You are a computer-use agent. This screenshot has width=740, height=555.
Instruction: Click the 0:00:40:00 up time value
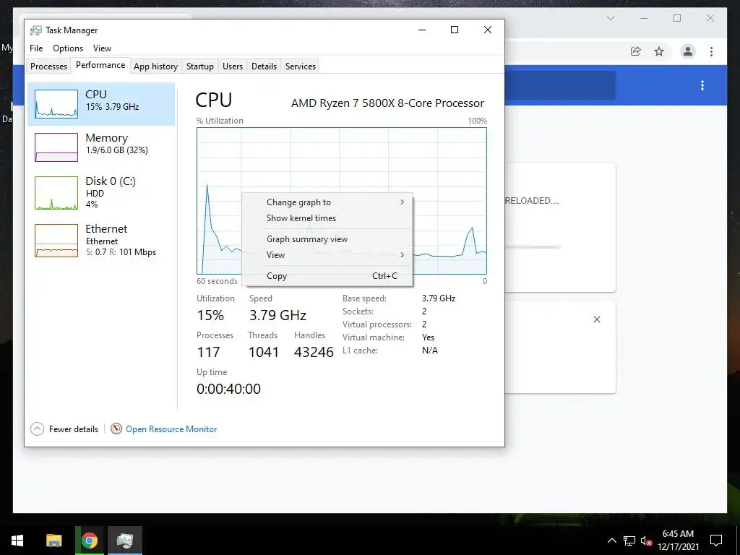[228, 389]
